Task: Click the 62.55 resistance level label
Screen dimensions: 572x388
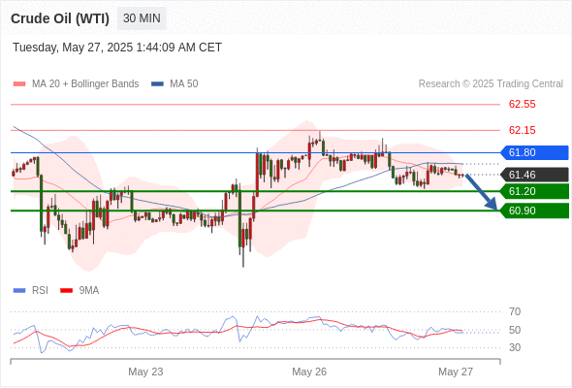Action: pyautogui.click(x=522, y=105)
